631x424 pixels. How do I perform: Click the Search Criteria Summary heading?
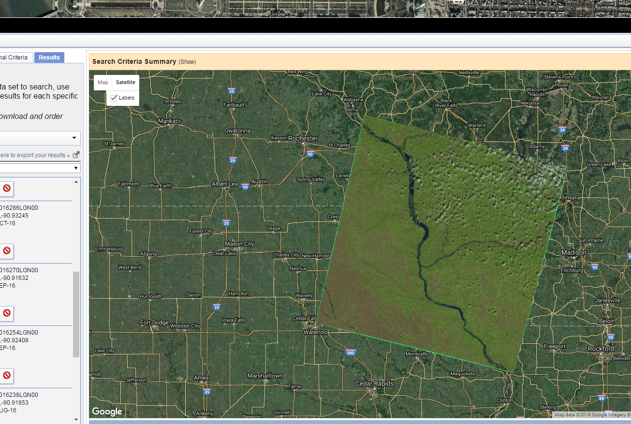(134, 61)
